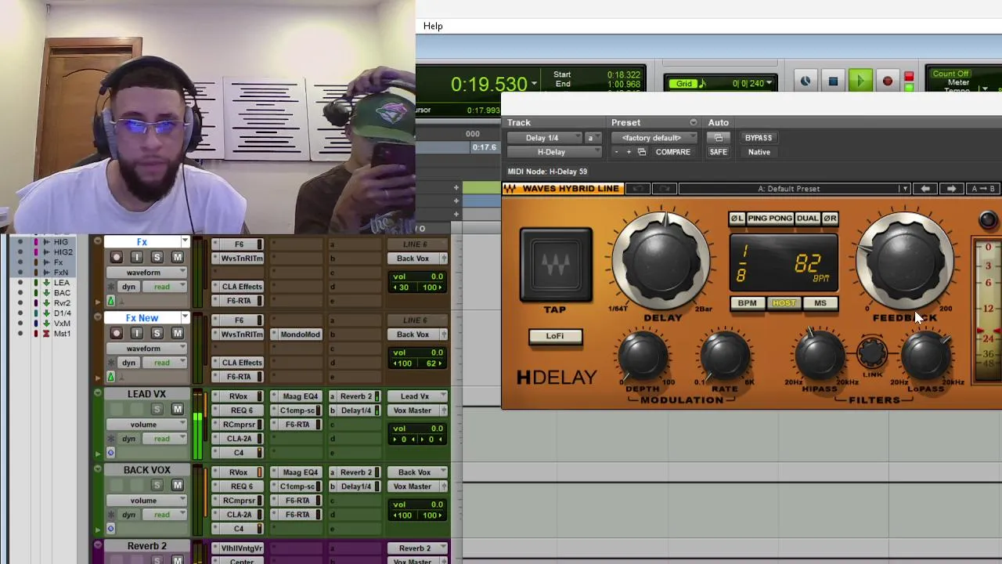1002x564 pixels.
Task: Record-enable the Fx New track
Action: [116, 334]
